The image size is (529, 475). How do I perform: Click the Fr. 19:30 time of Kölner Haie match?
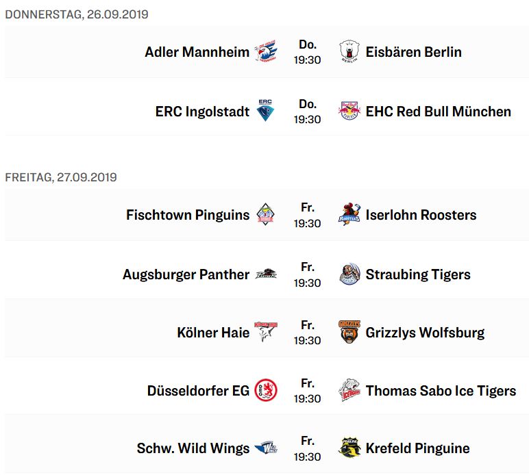coord(307,333)
